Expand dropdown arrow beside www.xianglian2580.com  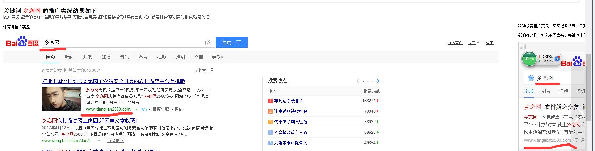click(136, 110)
